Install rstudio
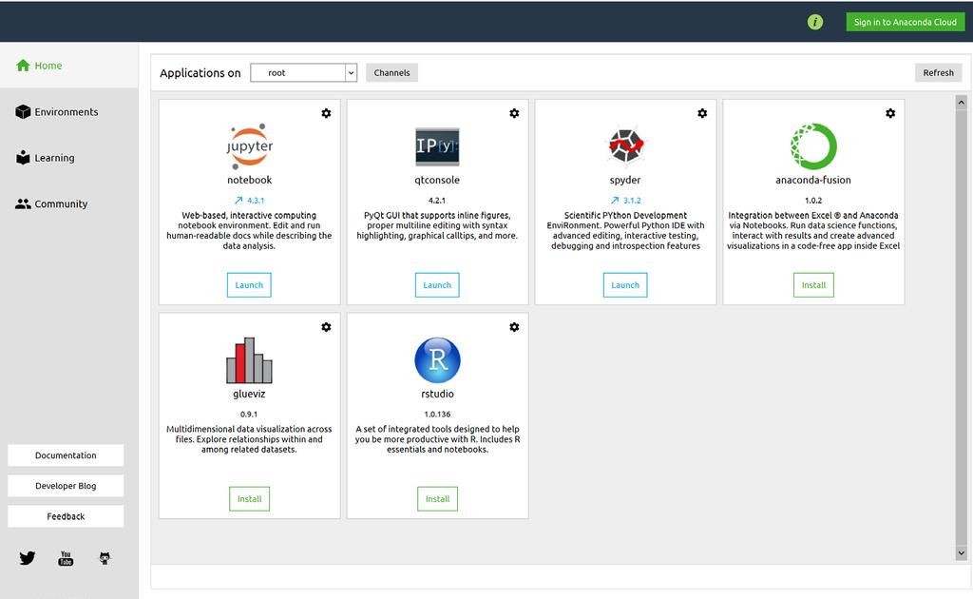This screenshot has width=973, height=599. click(x=437, y=499)
